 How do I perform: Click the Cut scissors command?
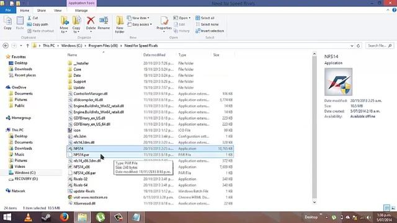[33, 18]
